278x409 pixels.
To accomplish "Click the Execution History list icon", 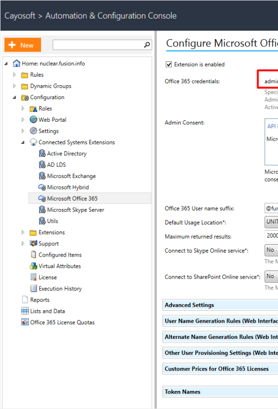I will coord(34,288).
